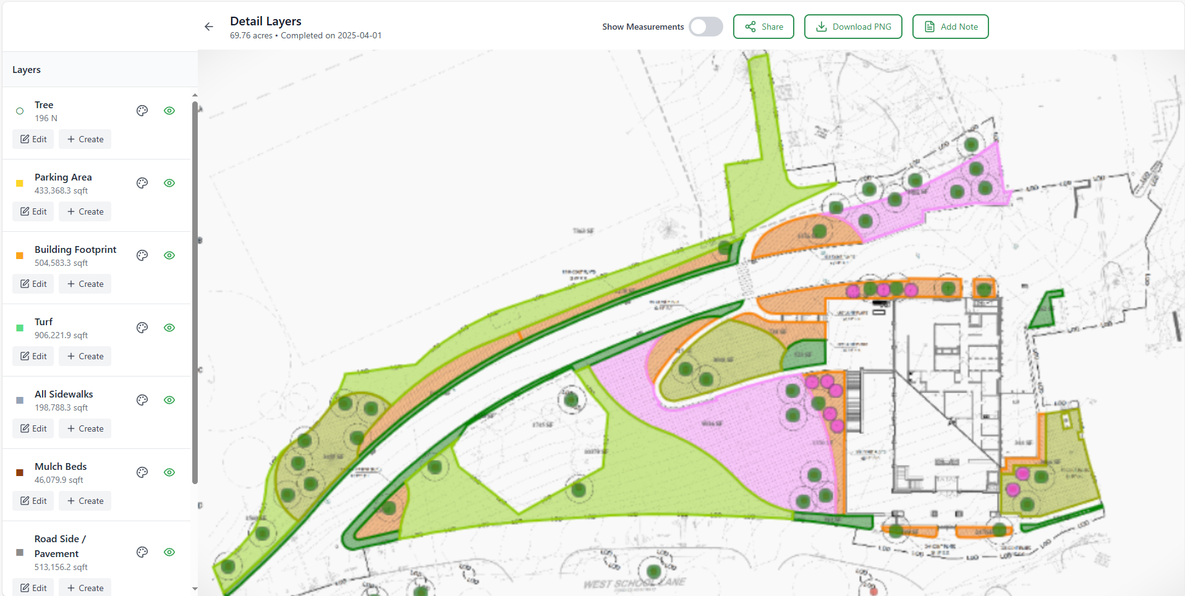Click the orange Building Footprint color swatch
The height and width of the screenshot is (596, 1185).
(20, 255)
